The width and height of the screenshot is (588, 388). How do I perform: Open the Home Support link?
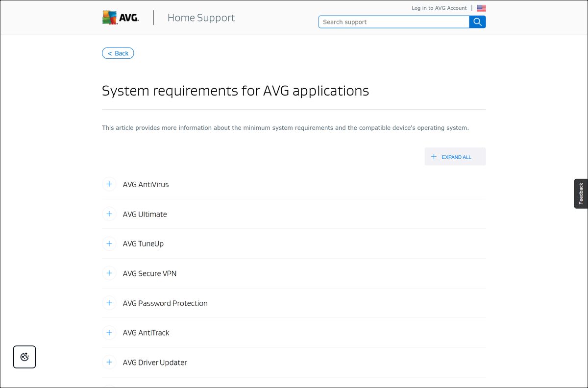(201, 18)
